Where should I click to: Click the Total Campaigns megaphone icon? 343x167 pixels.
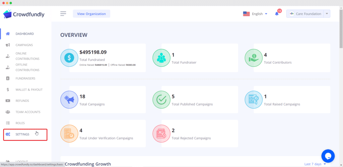69,100
